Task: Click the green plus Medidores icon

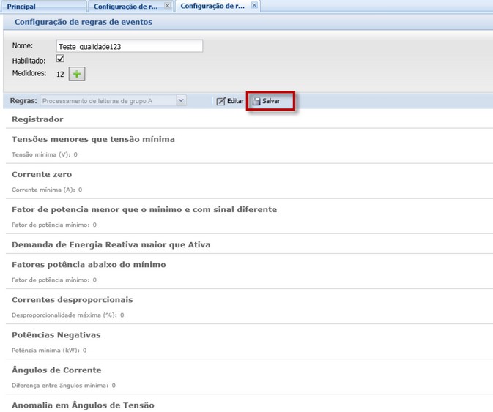Action: tap(78, 74)
